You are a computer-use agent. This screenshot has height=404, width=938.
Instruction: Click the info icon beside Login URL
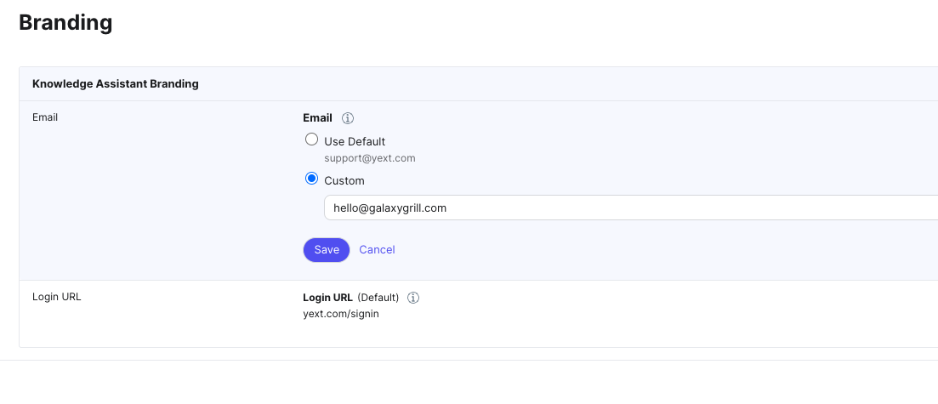point(413,298)
